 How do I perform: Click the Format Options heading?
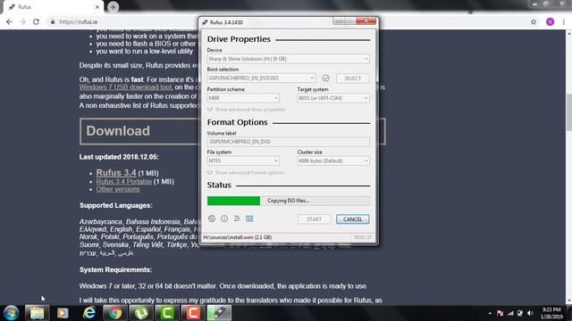click(238, 122)
